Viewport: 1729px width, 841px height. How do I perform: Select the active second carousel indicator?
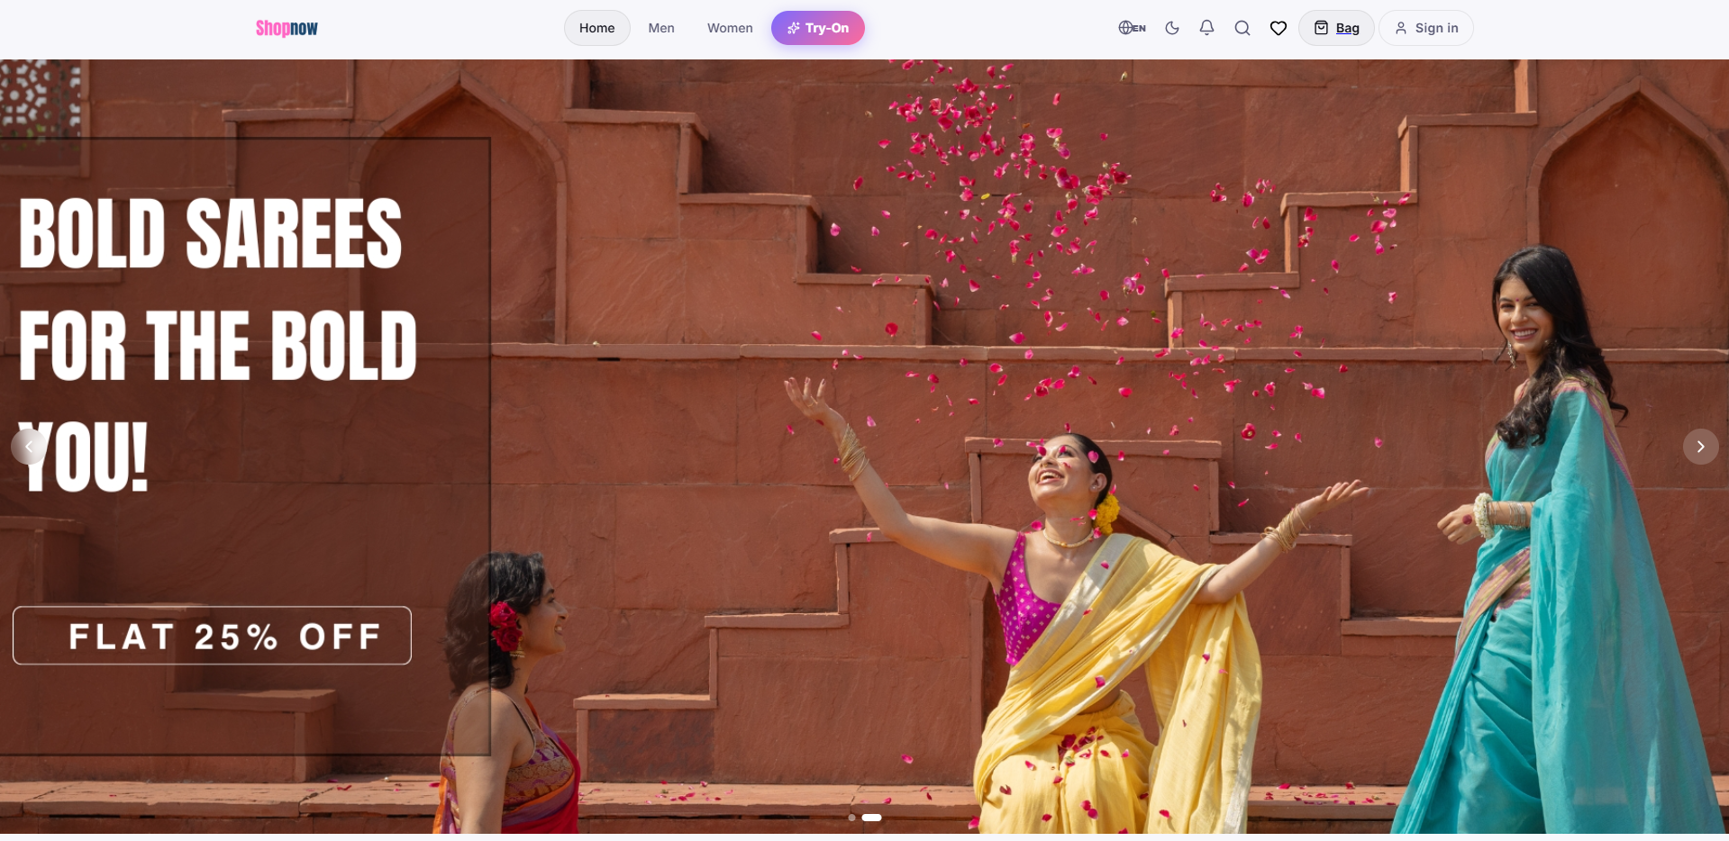coord(871,818)
